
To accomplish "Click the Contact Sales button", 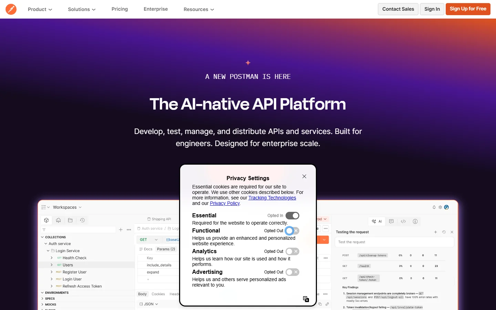I will click(398, 9).
